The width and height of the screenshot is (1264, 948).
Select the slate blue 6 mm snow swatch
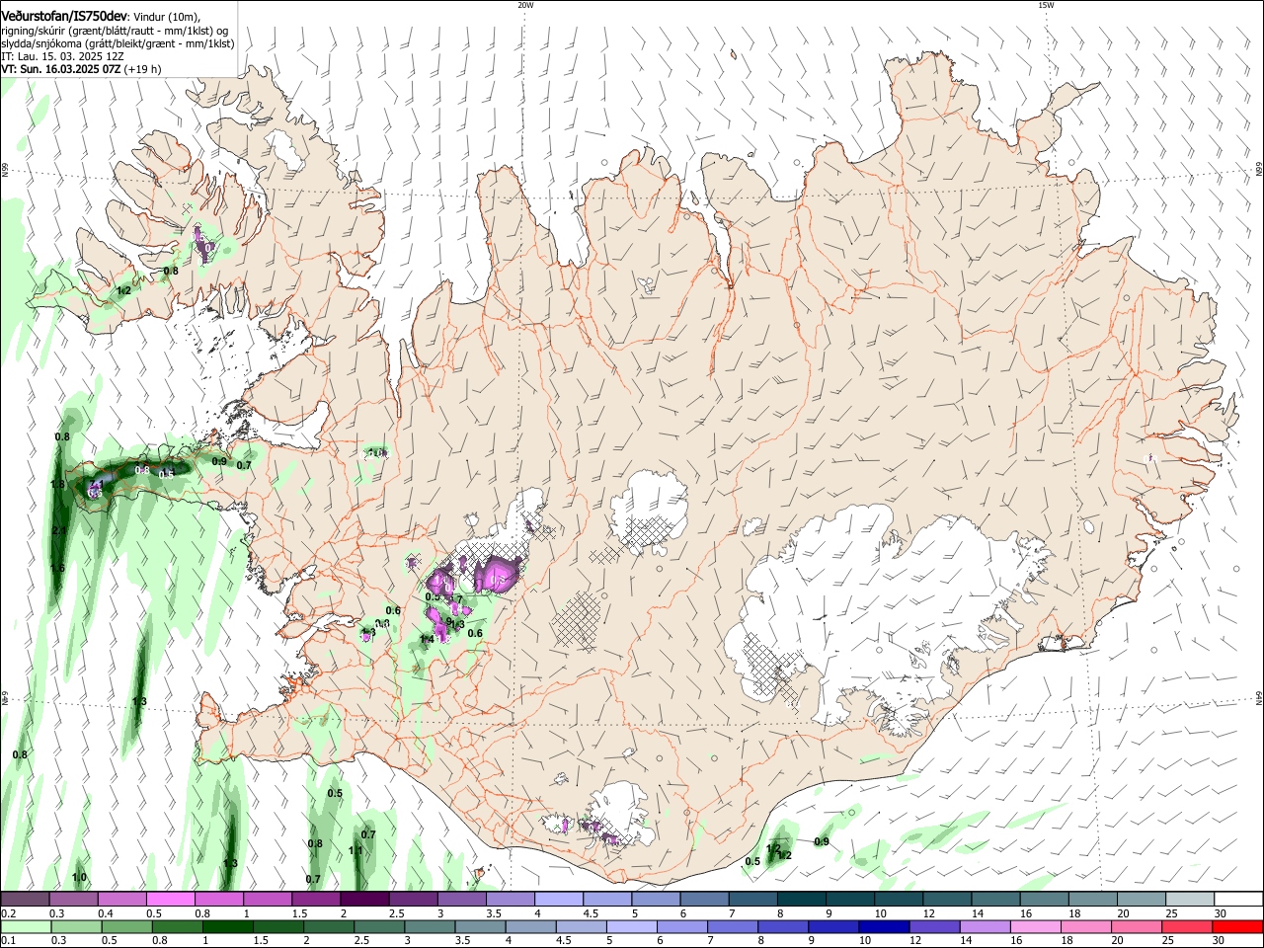(705, 900)
